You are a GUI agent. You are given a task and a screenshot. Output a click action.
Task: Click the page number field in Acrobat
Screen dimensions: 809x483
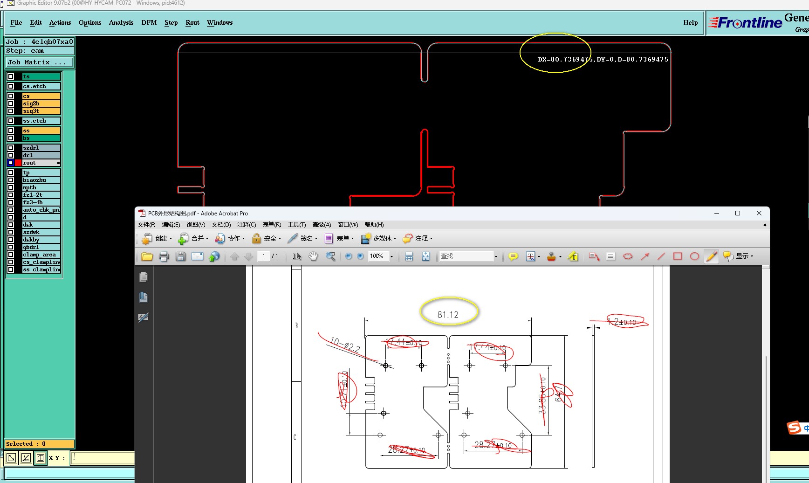(264, 256)
